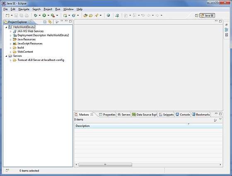Click Collapse All in Project Explorer
The width and height of the screenshot is (232, 176).
[45, 22]
